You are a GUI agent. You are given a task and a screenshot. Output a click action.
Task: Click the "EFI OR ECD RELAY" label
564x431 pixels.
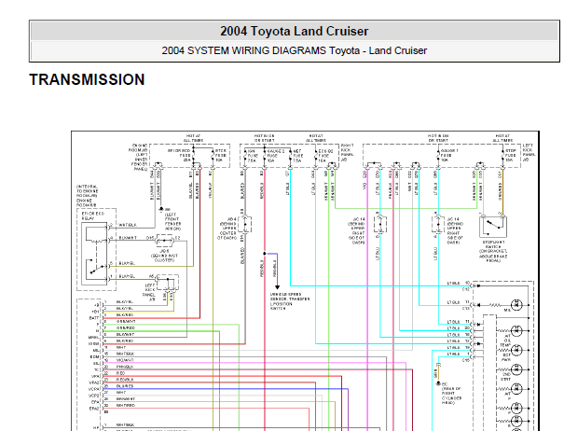click(93, 216)
